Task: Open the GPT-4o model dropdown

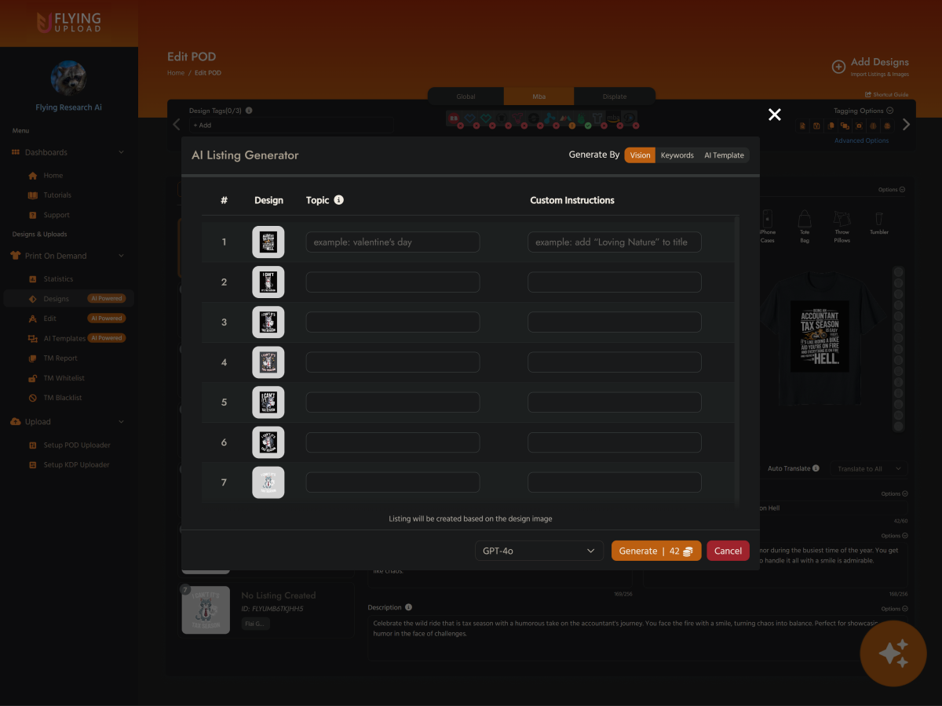Action: click(539, 551)
